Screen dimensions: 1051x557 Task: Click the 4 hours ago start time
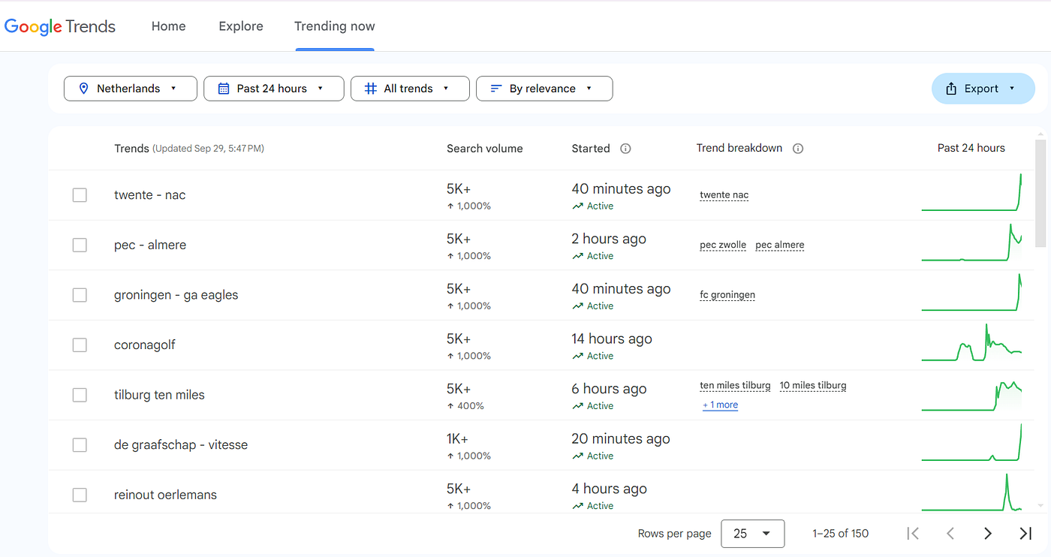click(609, 489)
